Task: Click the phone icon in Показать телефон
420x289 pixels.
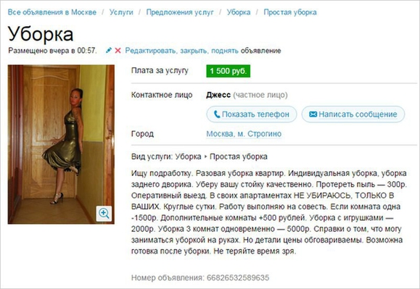Action: 217,114
